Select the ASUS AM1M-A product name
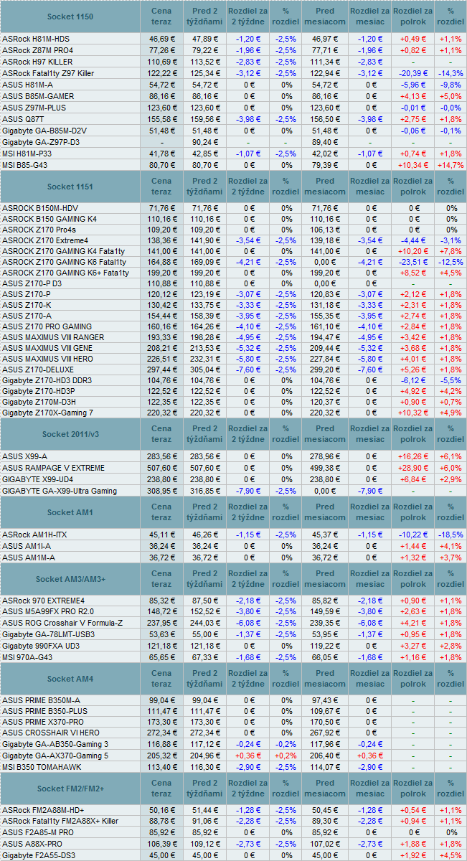 point(29,557)
